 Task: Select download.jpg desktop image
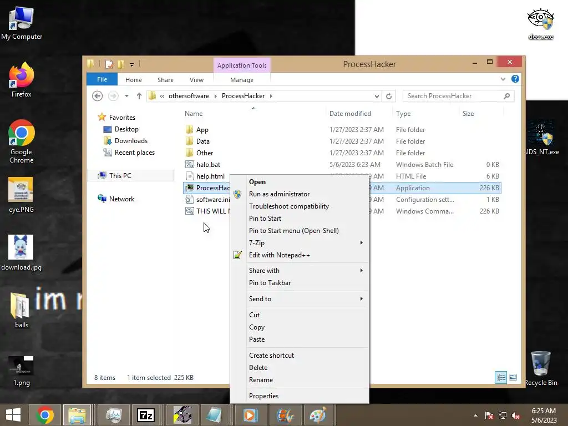[21, 252]
